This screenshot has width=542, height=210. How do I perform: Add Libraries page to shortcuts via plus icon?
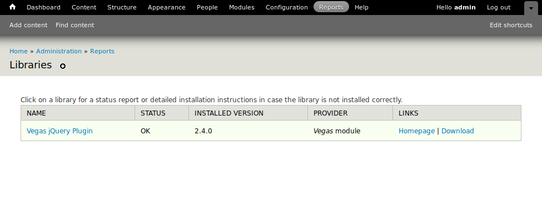coord(63,66)
